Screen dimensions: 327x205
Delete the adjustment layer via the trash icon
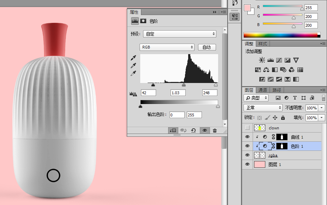(x=215, y=130)
